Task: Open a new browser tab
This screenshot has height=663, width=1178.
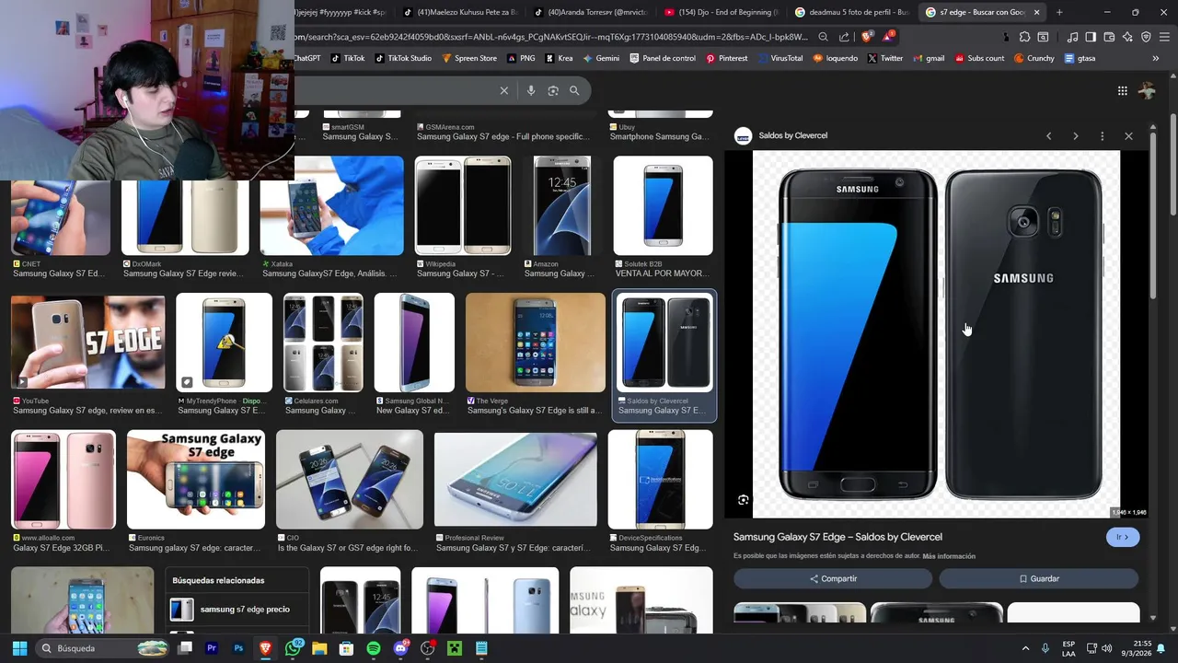Action: [x=1059, y=12]
